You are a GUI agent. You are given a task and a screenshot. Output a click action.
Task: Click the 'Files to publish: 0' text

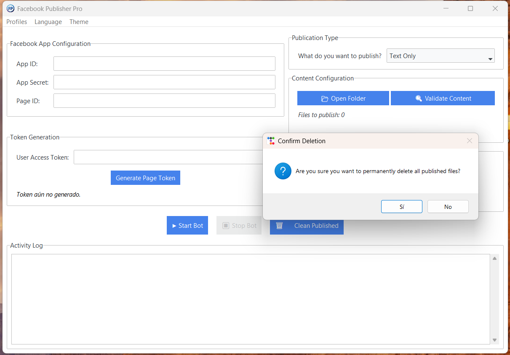pos(321,115)
